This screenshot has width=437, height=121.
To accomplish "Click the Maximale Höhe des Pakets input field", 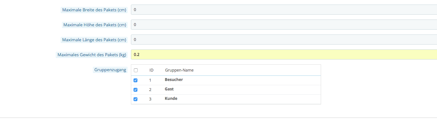I will [x=284, y=25].
